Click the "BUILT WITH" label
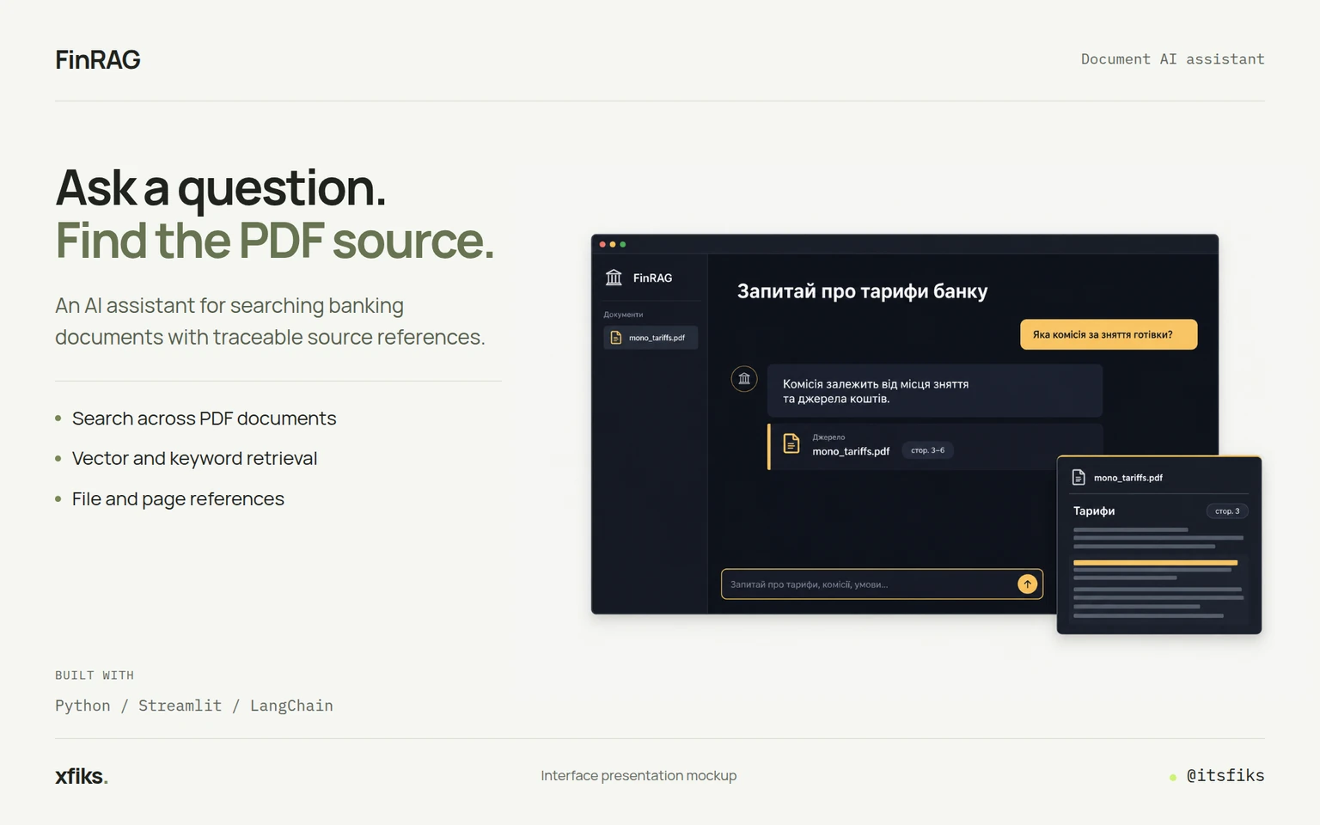Screen dimensions: 1320x825 click(95, 675)
